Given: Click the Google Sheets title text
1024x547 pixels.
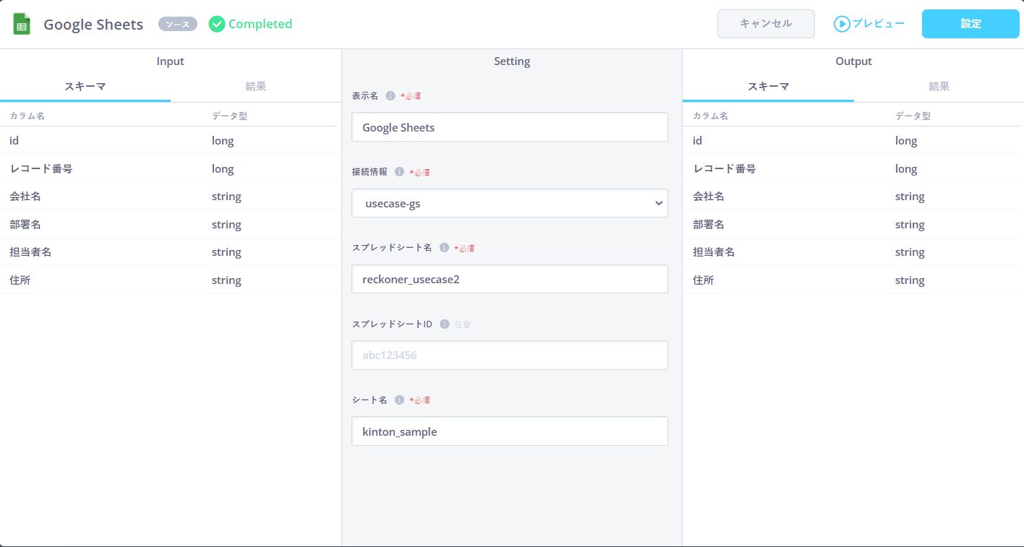Looking at the screenshot, I should coord(93,25).
